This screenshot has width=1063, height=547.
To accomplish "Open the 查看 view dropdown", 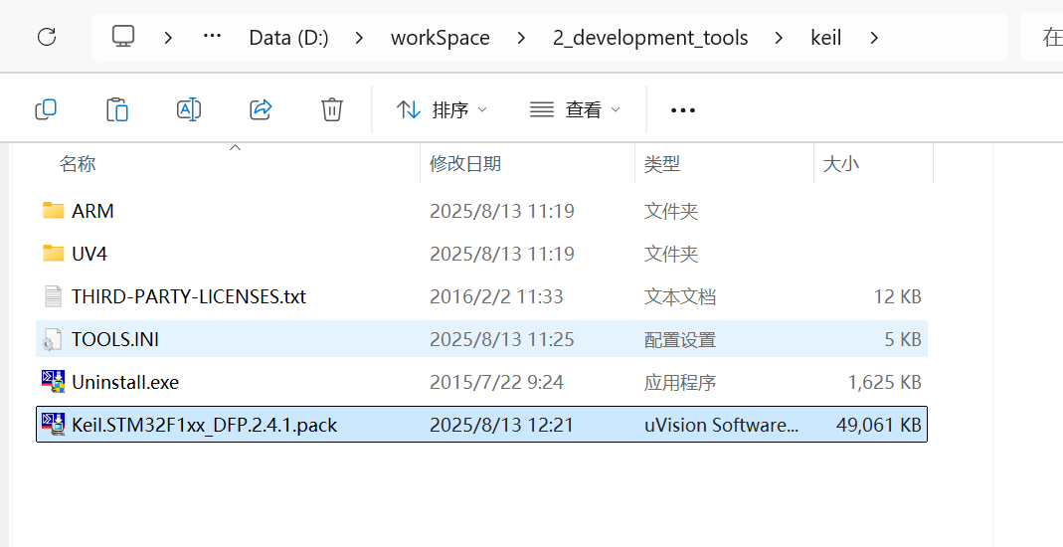I will [575, 109].
